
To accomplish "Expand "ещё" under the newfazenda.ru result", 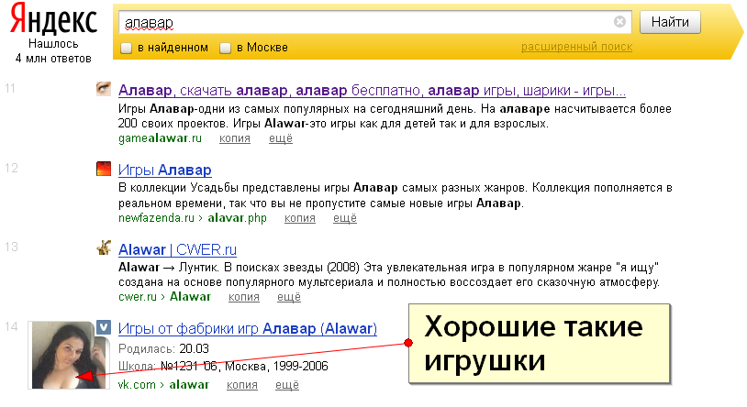I will pos(344,218).
